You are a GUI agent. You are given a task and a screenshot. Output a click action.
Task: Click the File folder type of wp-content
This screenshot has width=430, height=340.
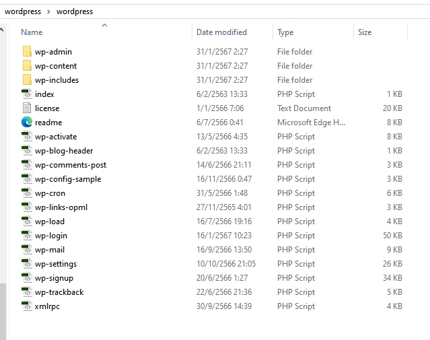pos(295,66)
